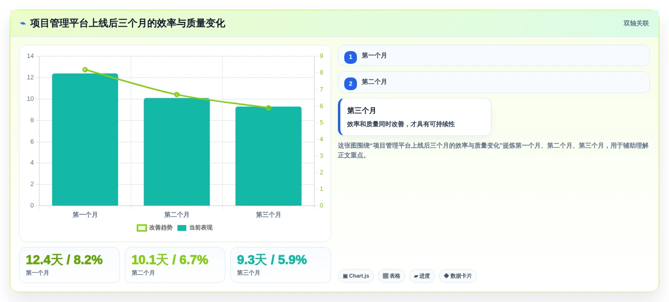Click the description paragraph starting 这张图围绕
Image resolution: width=669 pixels, height=302 pixels.
coord(493,151)
